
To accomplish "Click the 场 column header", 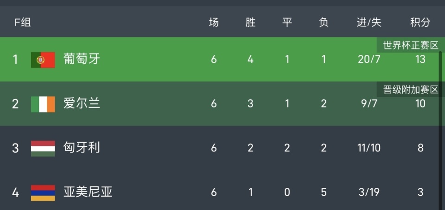I will pos(214,22).
